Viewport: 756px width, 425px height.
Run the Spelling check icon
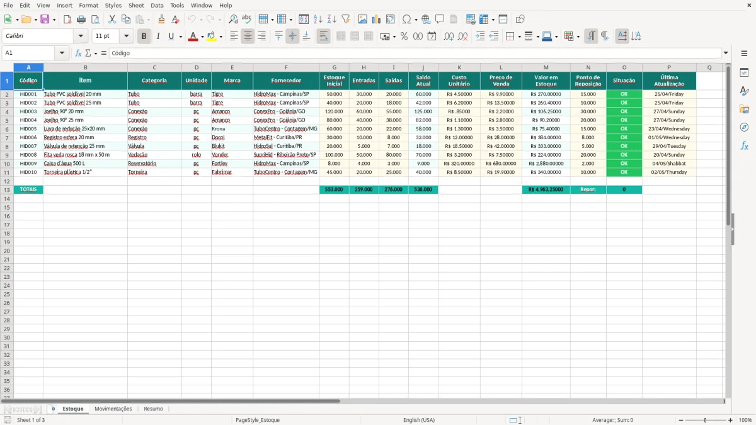coord(247,20)
